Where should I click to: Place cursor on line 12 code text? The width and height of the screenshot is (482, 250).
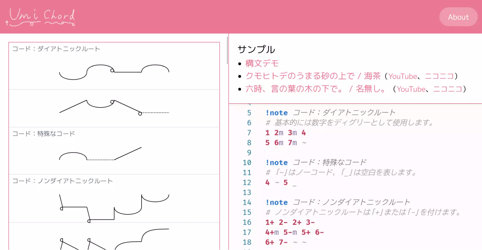[x=277, y=182]
